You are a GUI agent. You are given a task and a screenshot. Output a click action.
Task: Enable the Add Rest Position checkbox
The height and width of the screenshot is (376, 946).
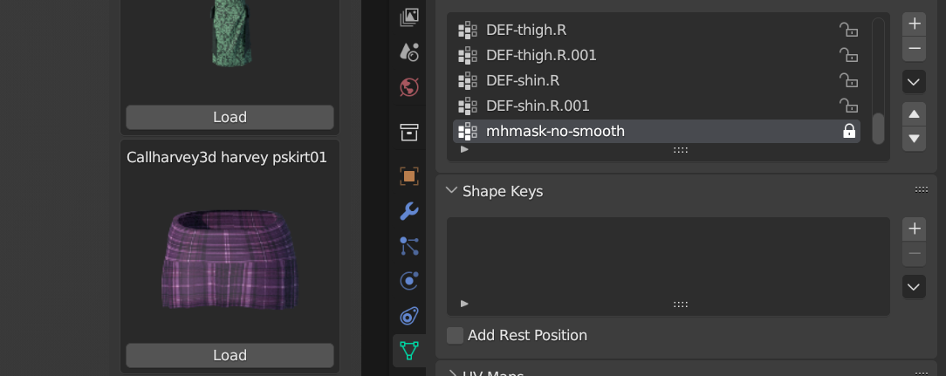(456, 335)
